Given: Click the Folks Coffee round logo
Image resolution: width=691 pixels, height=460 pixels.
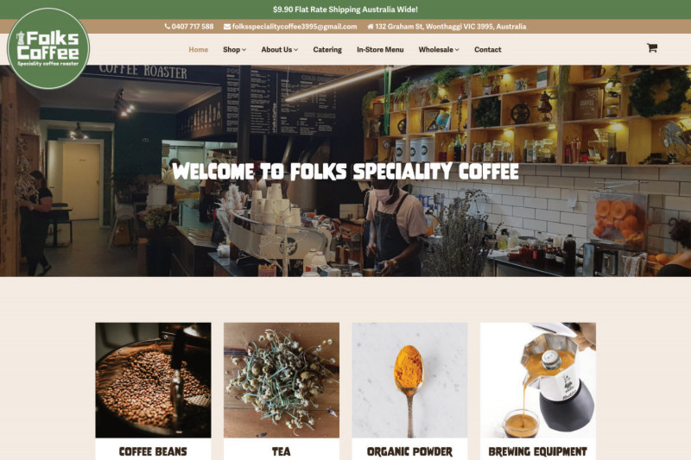Looking at the screenshot, I should [x=48, y=48].
